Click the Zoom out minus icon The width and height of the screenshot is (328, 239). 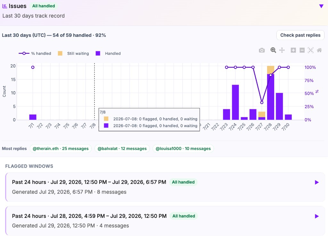coord(302,50)
